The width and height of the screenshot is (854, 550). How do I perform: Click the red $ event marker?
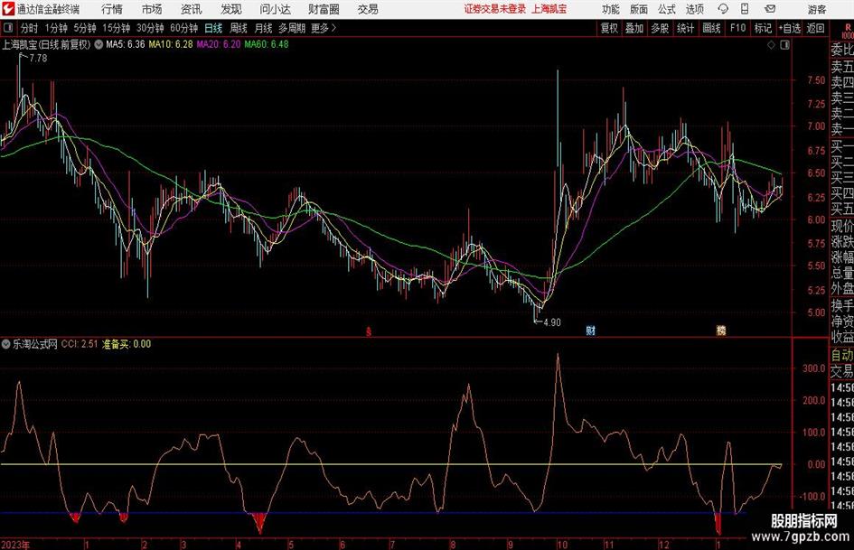[x=369, y=331]
